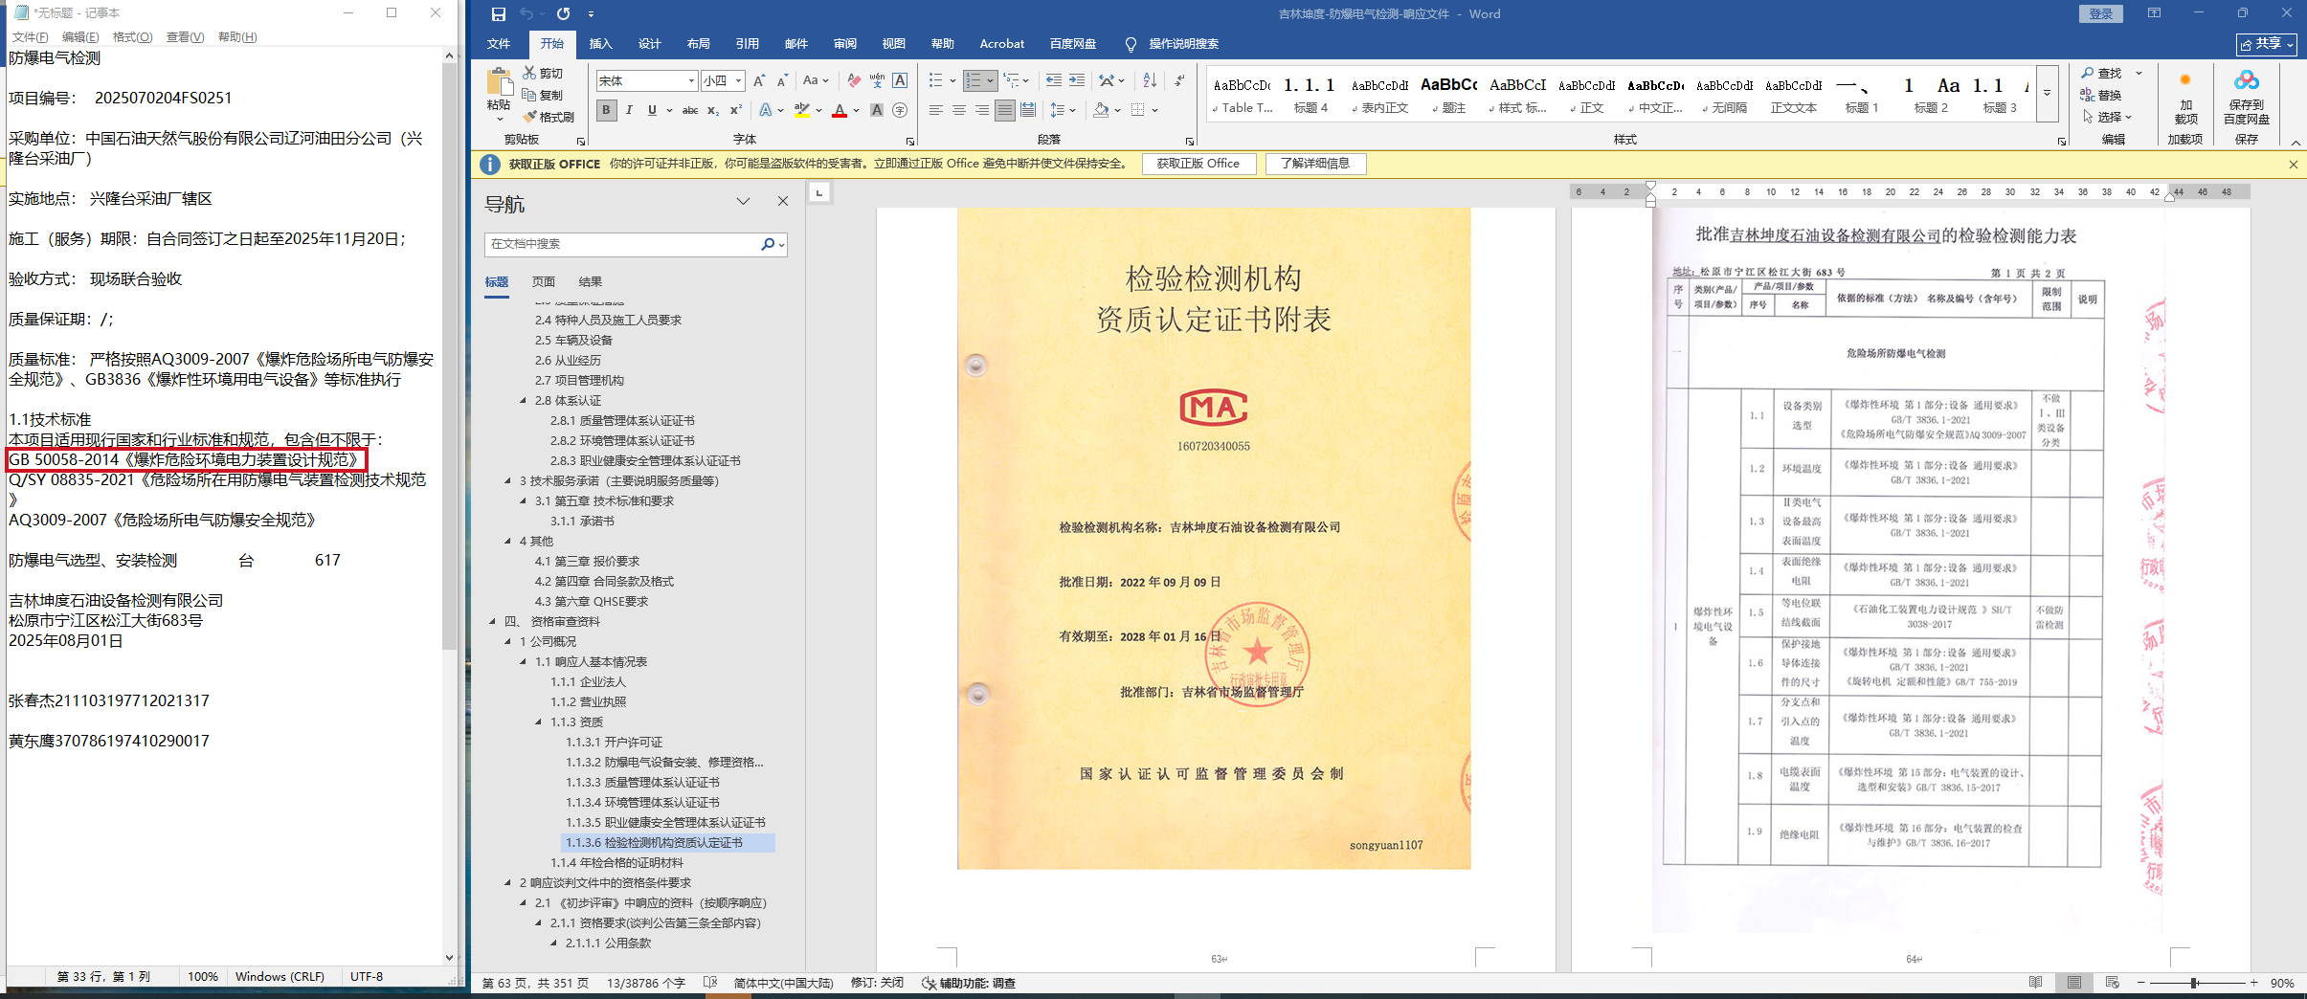2307x999 pixels.
Task: Align text right in paragraph group
Action: (x=981, y=110)
